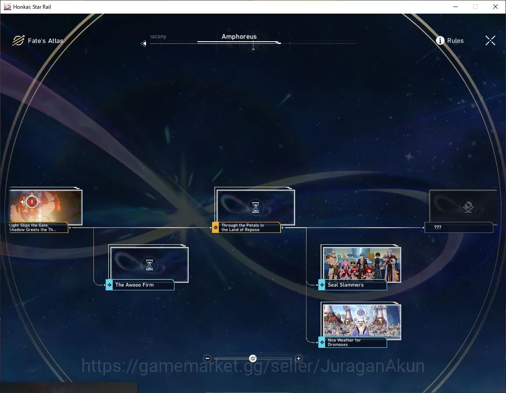Click red alert icon on Light Slips card

coord(32,201)
